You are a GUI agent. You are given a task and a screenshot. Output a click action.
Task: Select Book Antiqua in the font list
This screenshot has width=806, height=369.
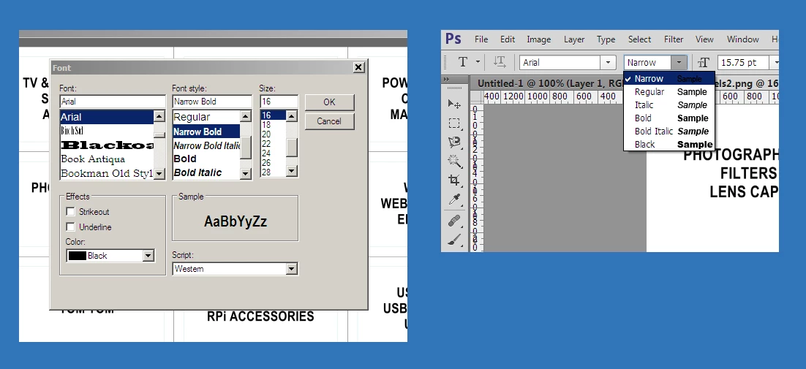(x=107, y=159)
